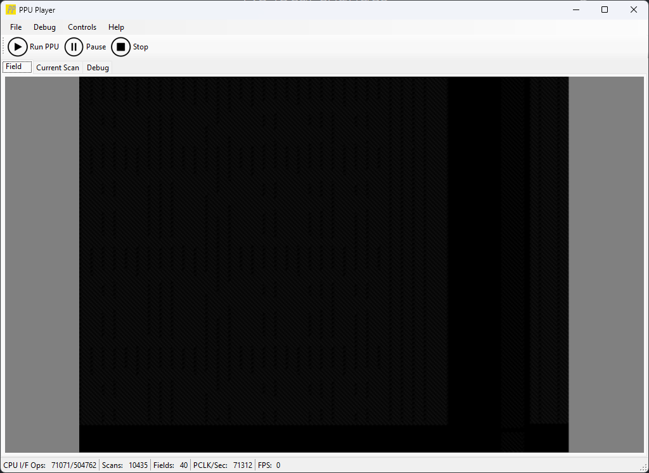Click the CPU I/F Ops status readout
Screen dimensions: 649x473
pyautogui.click(x=50, y=465)
